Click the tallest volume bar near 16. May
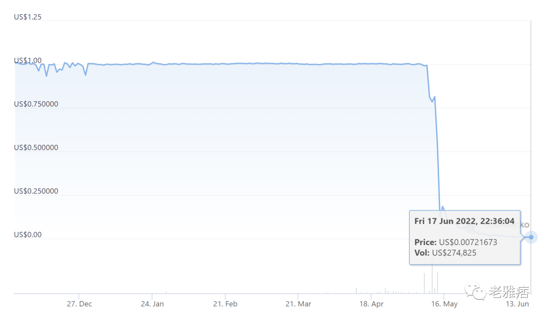 click(x=432, y=279)
